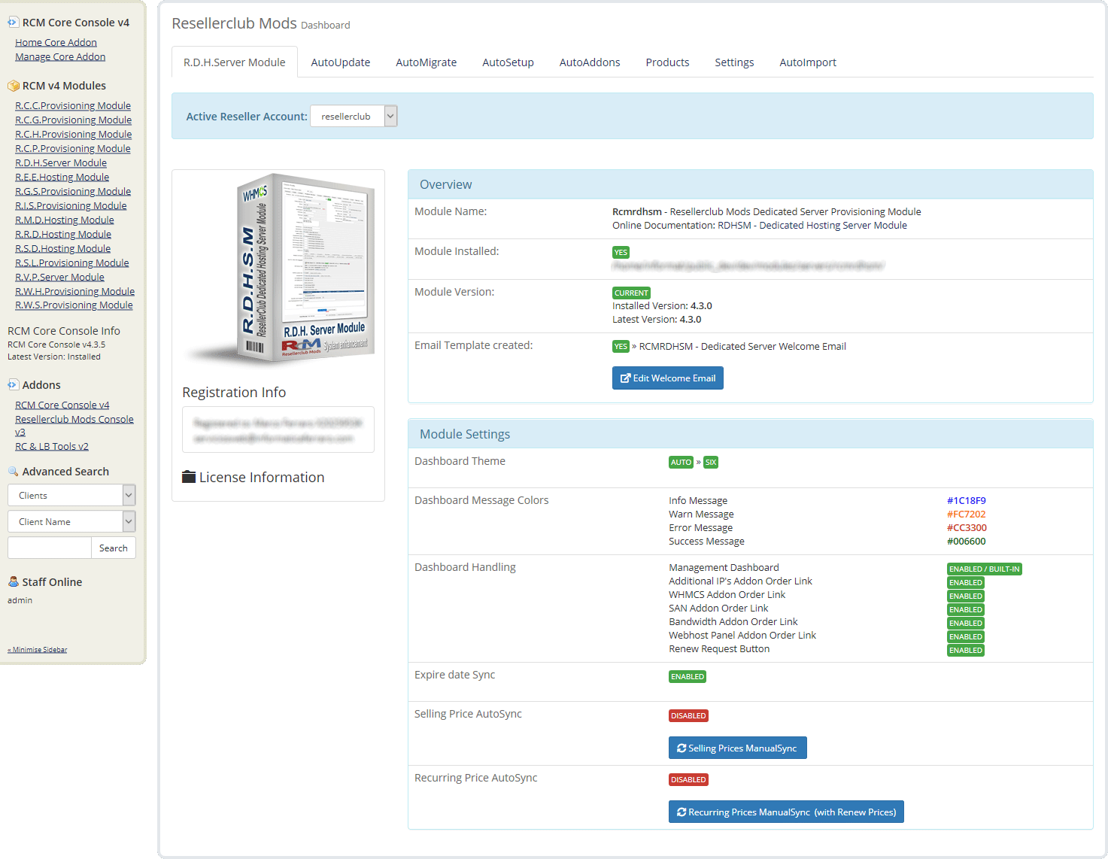Click the Recurring Prices ManualSync button
Screen dimensions: 1108x859
786,812
